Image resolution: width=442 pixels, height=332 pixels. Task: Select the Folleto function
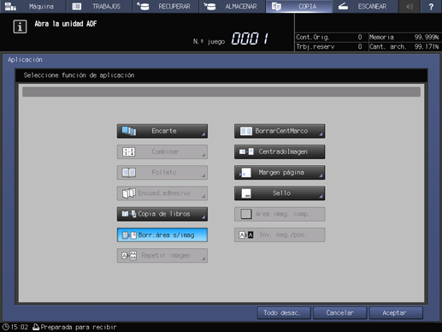tap(162, 173)
